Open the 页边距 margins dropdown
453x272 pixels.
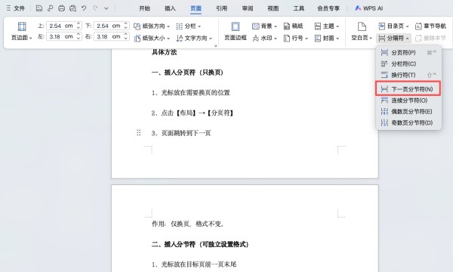pyautogui.click(x=22, y=31)
